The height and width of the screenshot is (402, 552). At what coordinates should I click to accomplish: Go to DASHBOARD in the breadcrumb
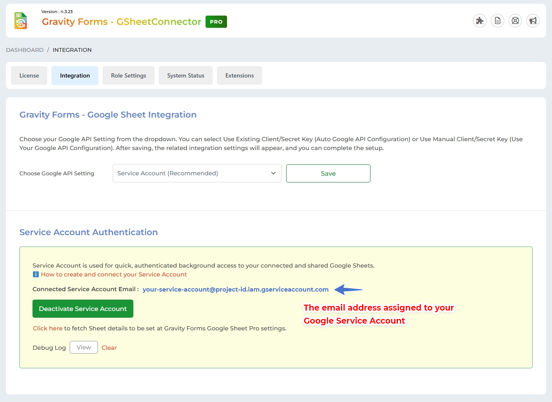24,50
